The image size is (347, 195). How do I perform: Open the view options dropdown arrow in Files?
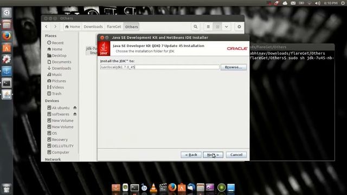(x=227, y=27)
